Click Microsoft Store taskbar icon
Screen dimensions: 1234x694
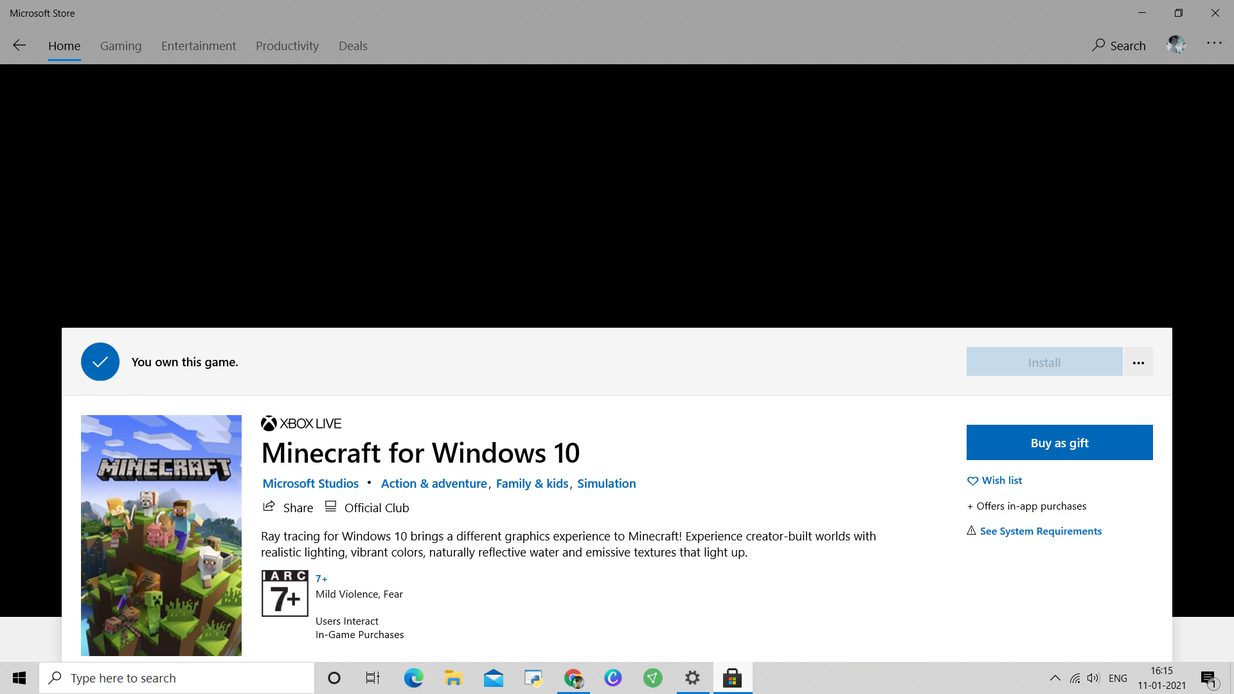point(733,678)
